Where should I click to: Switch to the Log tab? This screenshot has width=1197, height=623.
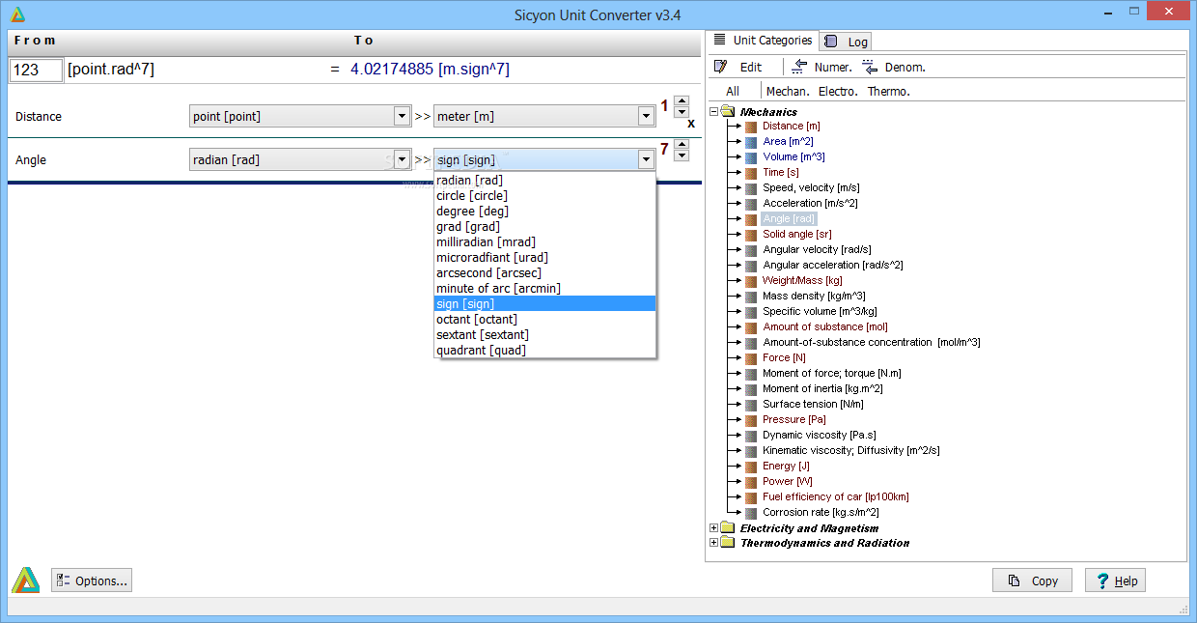point(847,42)
